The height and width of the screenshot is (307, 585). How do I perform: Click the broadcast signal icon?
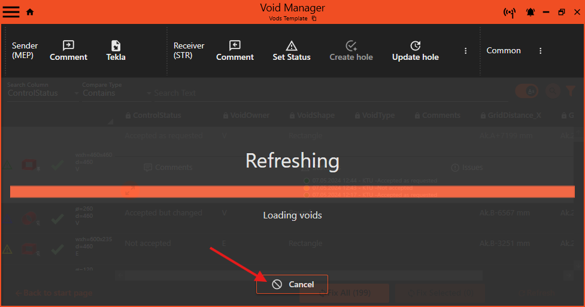pos(510,12)
